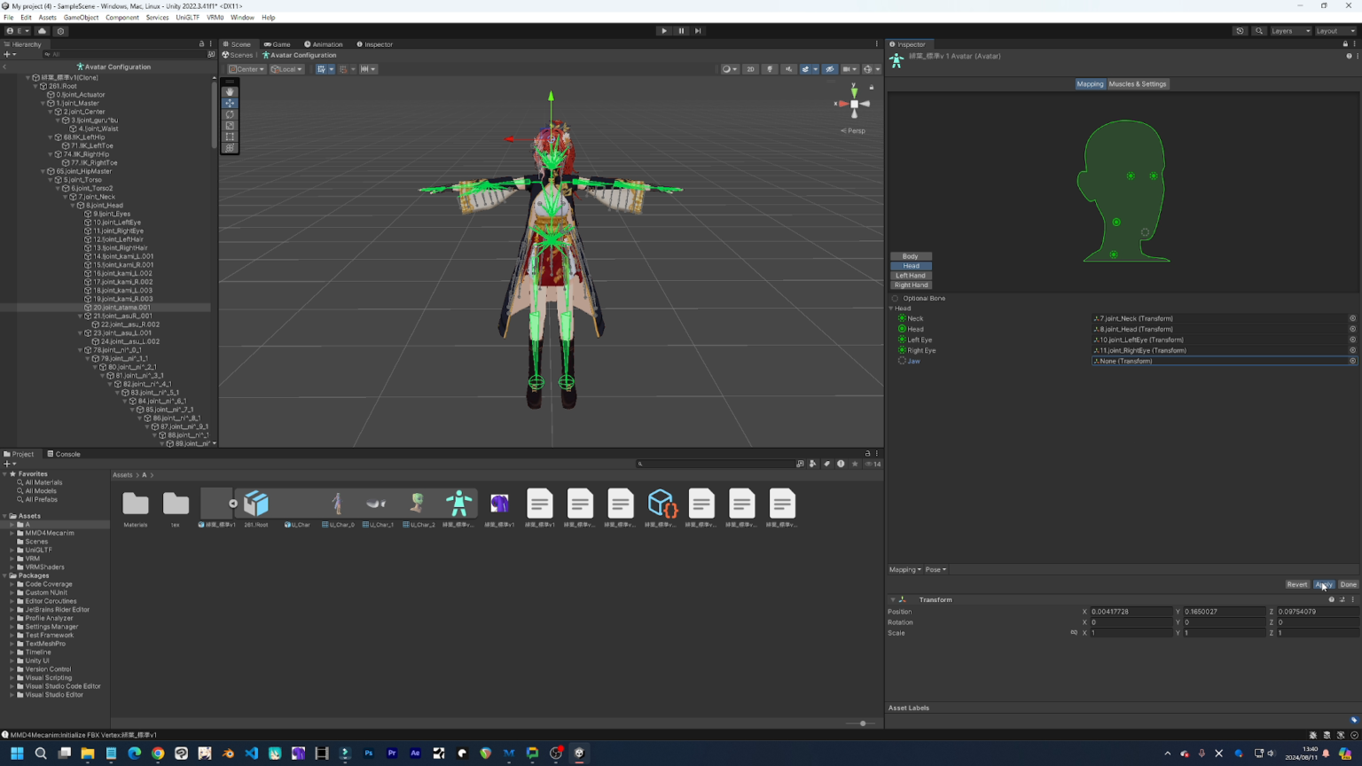Click the Apply button in the Avatar inspector
Image resolution: width=1362 pixels, height=766 pixels.
[x=1323, y=584]
